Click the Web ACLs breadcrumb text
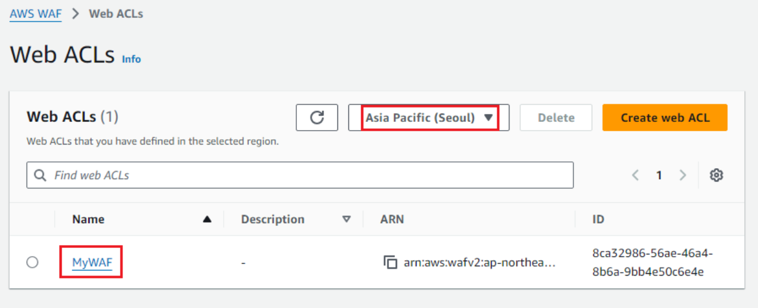 point(116,14)
